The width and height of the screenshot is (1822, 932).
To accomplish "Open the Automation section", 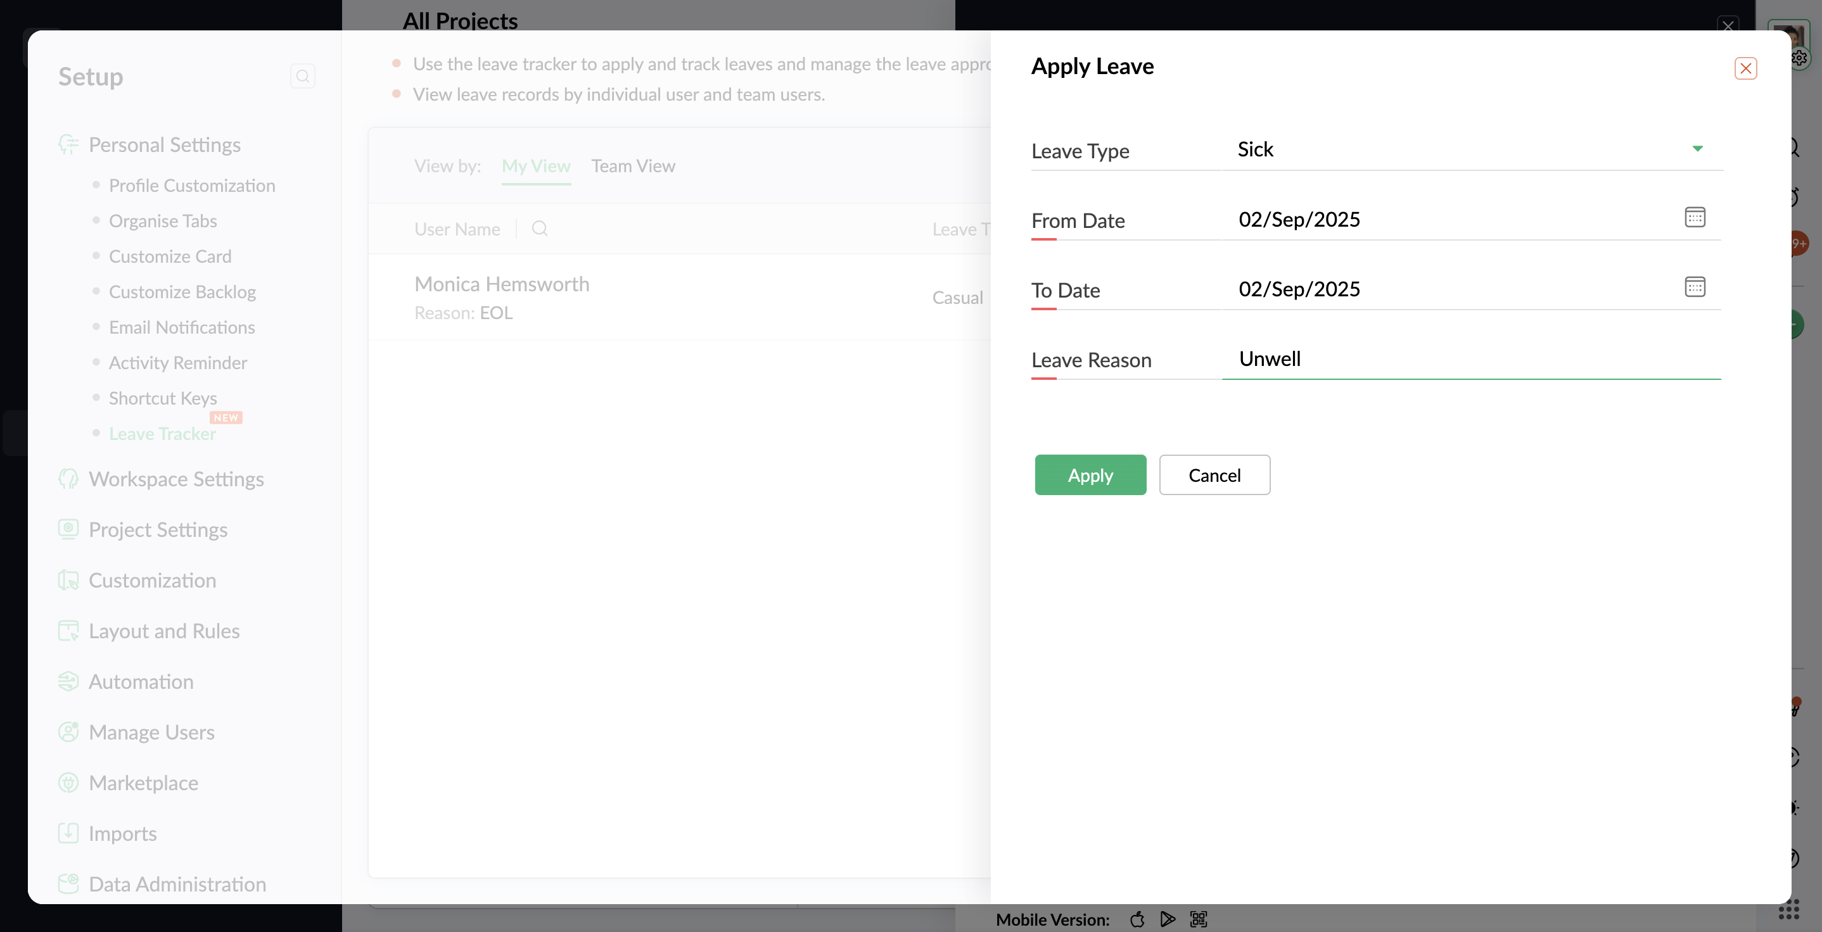I will 141,681.
